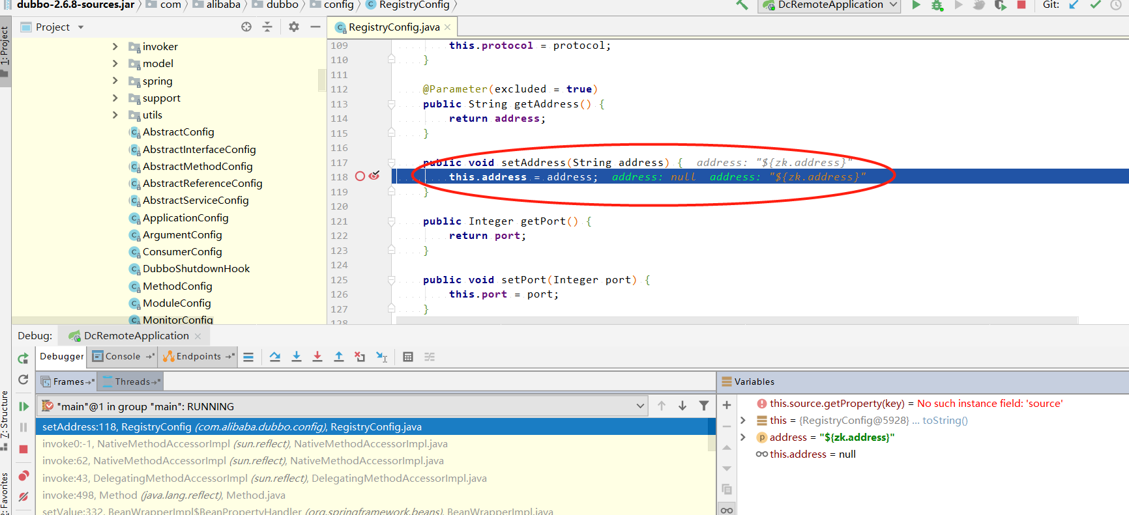Open the Evaluate Expression calculator
The image size is (1129, 515).
(408, 357)
